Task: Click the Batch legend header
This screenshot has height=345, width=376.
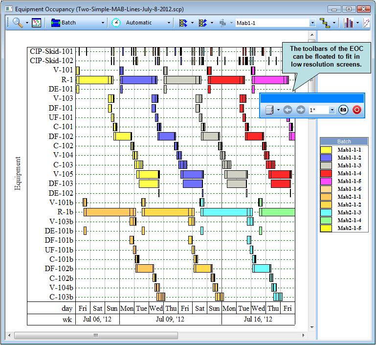Action: point(344,141)
